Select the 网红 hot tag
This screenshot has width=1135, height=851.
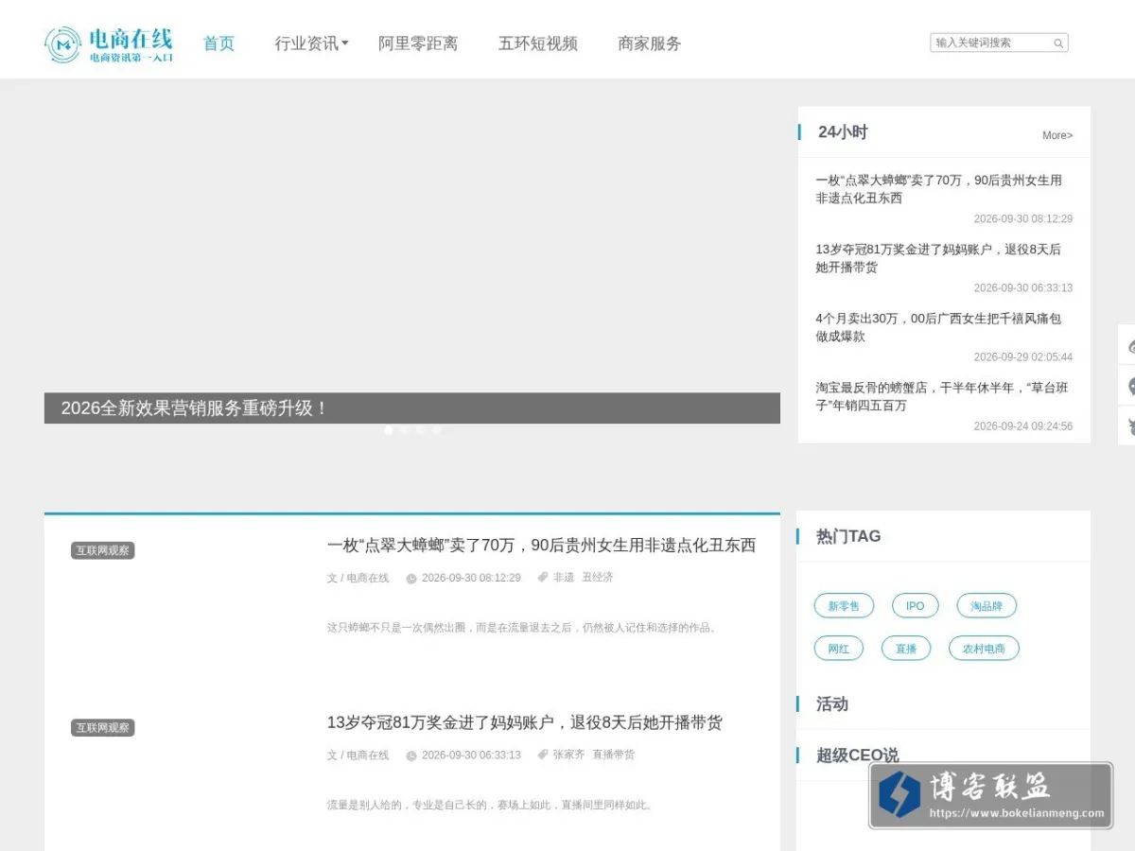point(839,649)
